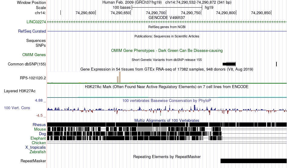Click Repeating Elements by RepeatMasker title

pos(167,157)
